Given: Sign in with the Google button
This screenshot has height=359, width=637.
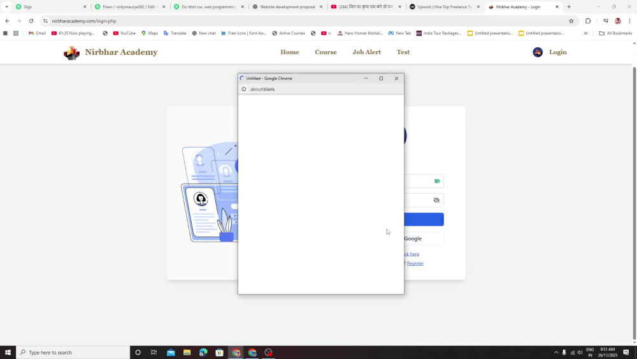Looking at the screenshot, I should click(424, 238).
